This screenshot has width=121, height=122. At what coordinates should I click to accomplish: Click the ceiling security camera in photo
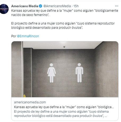[64, 47]
